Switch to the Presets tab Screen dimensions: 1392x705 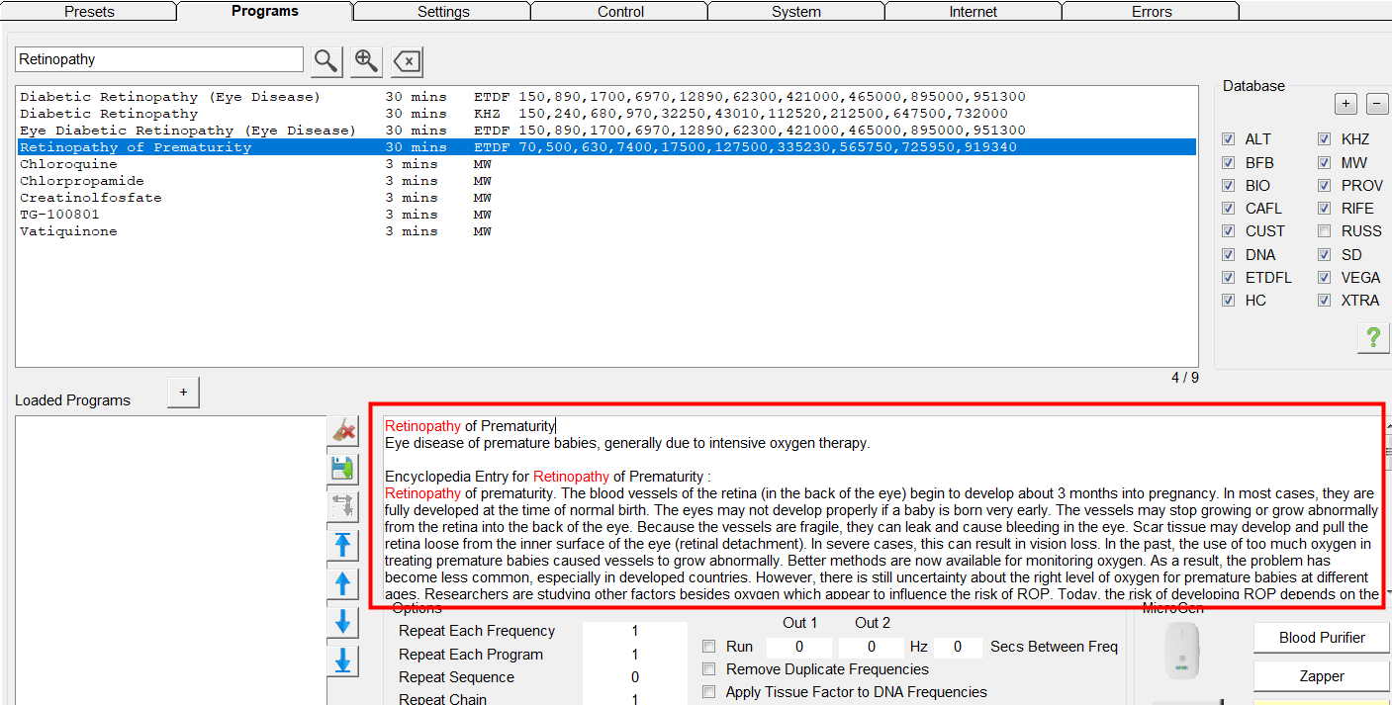coord(89,12)
